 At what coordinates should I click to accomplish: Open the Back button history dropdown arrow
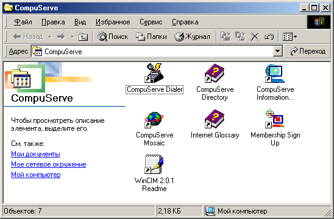click(50, 36)
